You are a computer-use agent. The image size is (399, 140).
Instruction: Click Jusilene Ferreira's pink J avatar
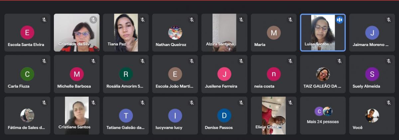point(224,74)
